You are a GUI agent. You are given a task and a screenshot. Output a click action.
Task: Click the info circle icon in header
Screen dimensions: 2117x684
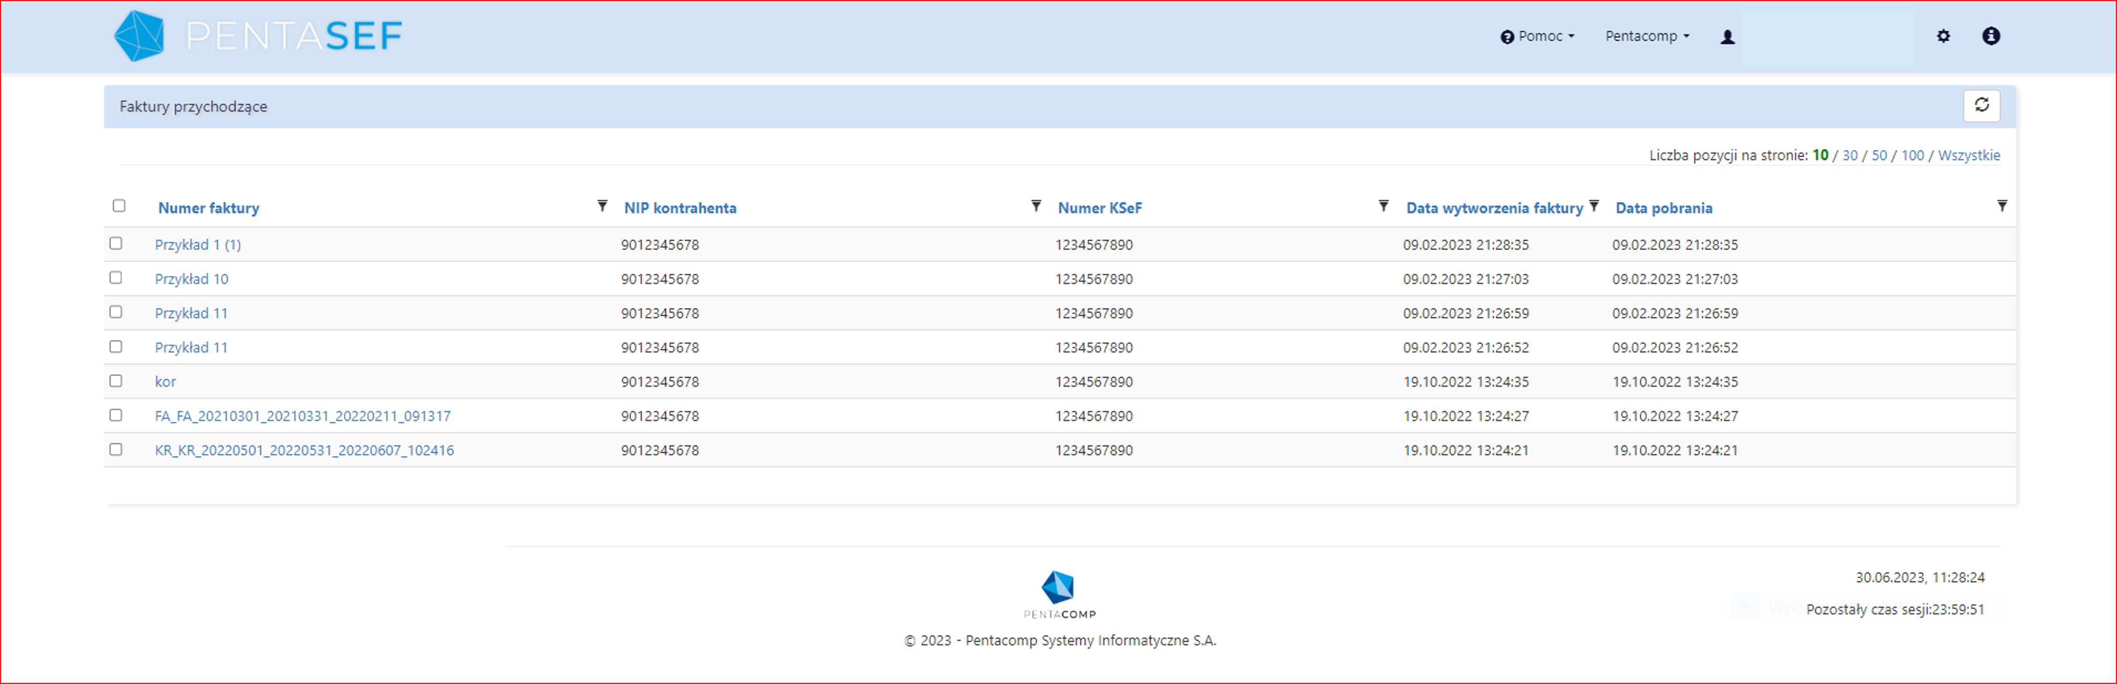pyautogui.click(x=1990, y=36)
